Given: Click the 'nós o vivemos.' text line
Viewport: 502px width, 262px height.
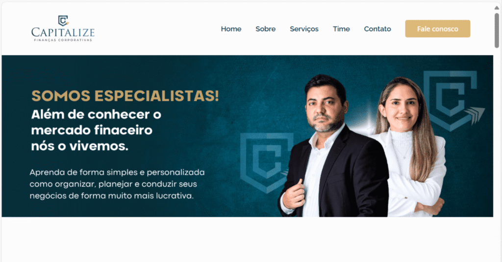Looking at the screenshot, I should pos(80,146).
